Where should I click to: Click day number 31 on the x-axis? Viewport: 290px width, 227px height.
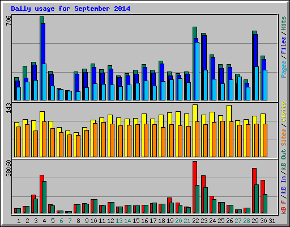tap(272, 221)
